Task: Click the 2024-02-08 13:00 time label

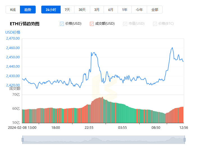Action: 22,128
